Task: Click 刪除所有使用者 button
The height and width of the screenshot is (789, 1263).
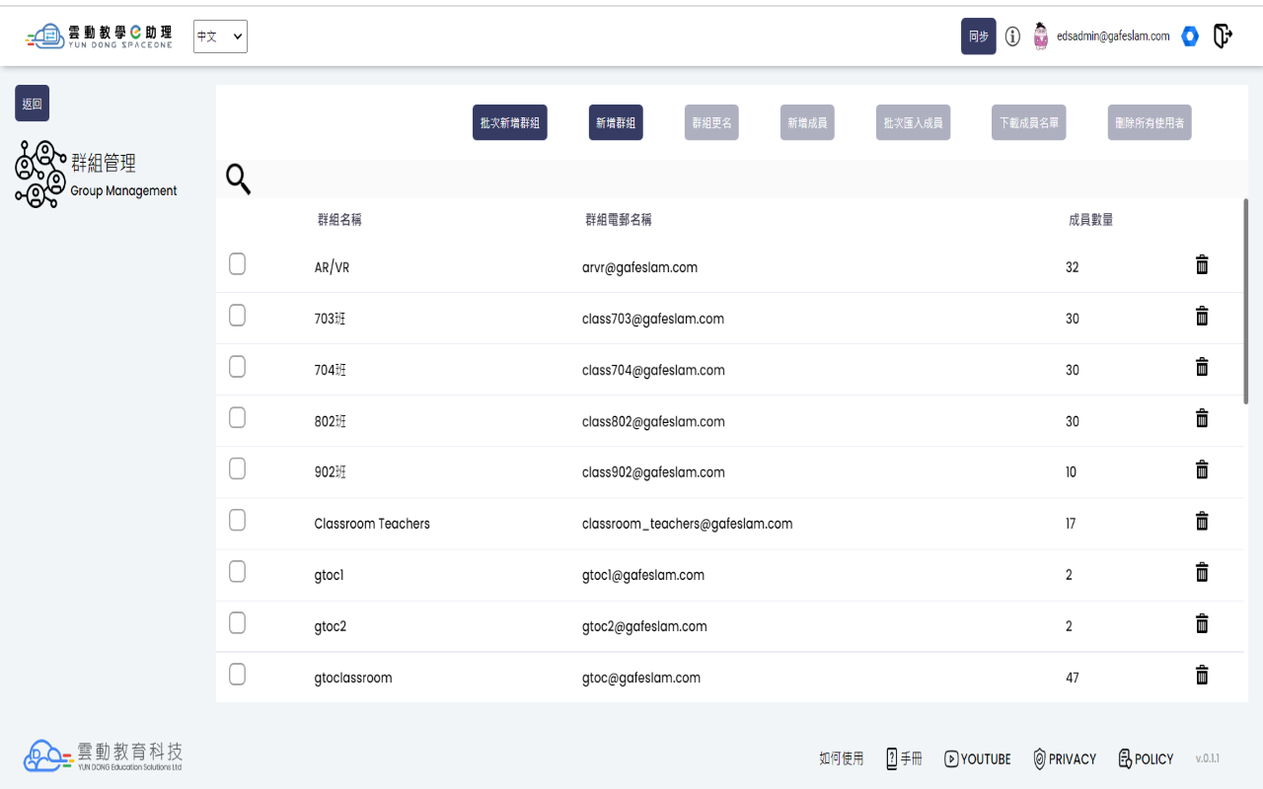Action: pos(1150,122)
